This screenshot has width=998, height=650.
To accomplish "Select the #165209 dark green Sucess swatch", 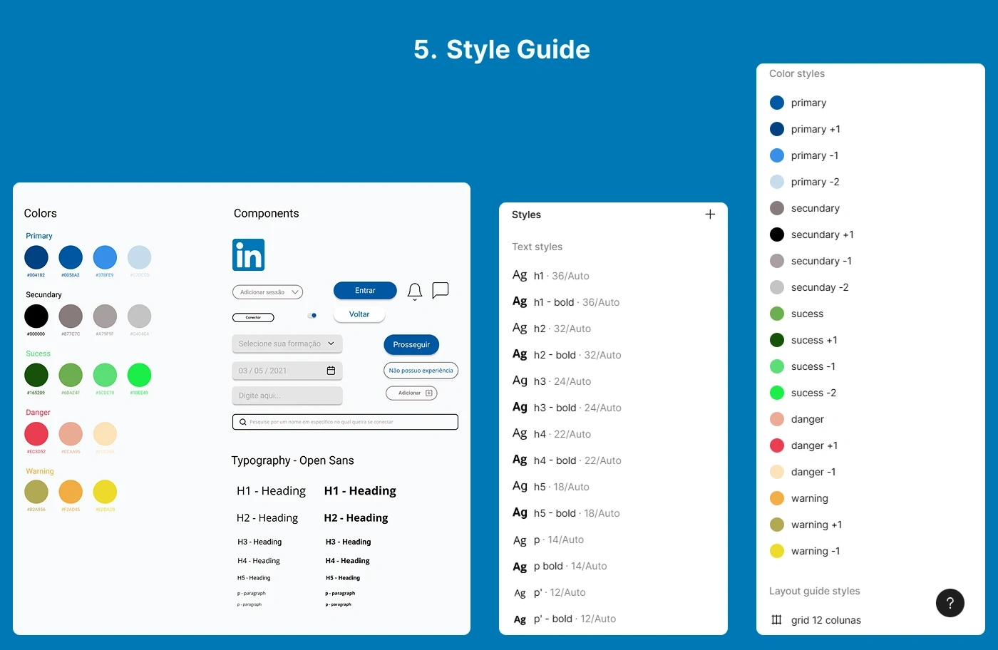I will point(36,375).
